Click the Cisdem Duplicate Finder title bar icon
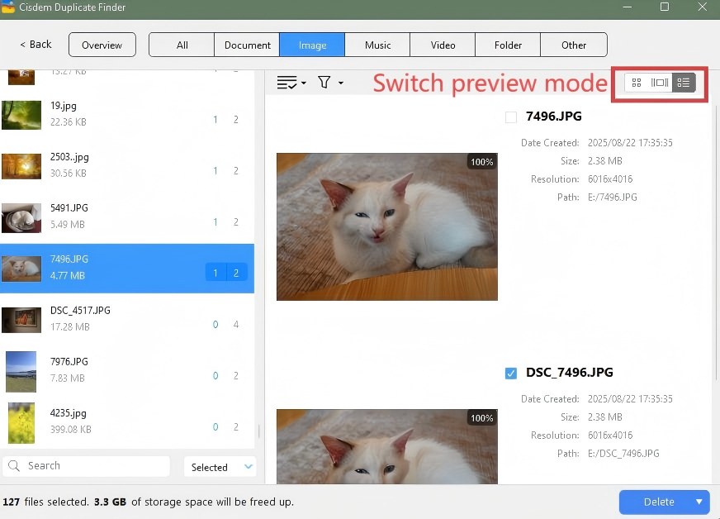Screen dimensions: 720x519 tap(10, 7)
